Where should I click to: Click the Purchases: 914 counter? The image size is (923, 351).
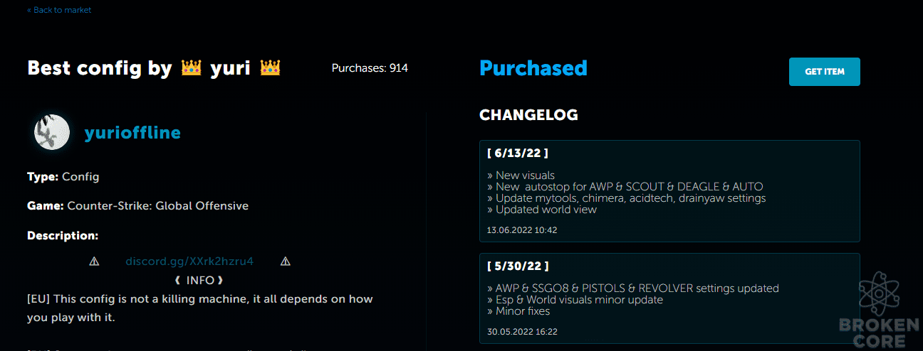coord(370,68)
